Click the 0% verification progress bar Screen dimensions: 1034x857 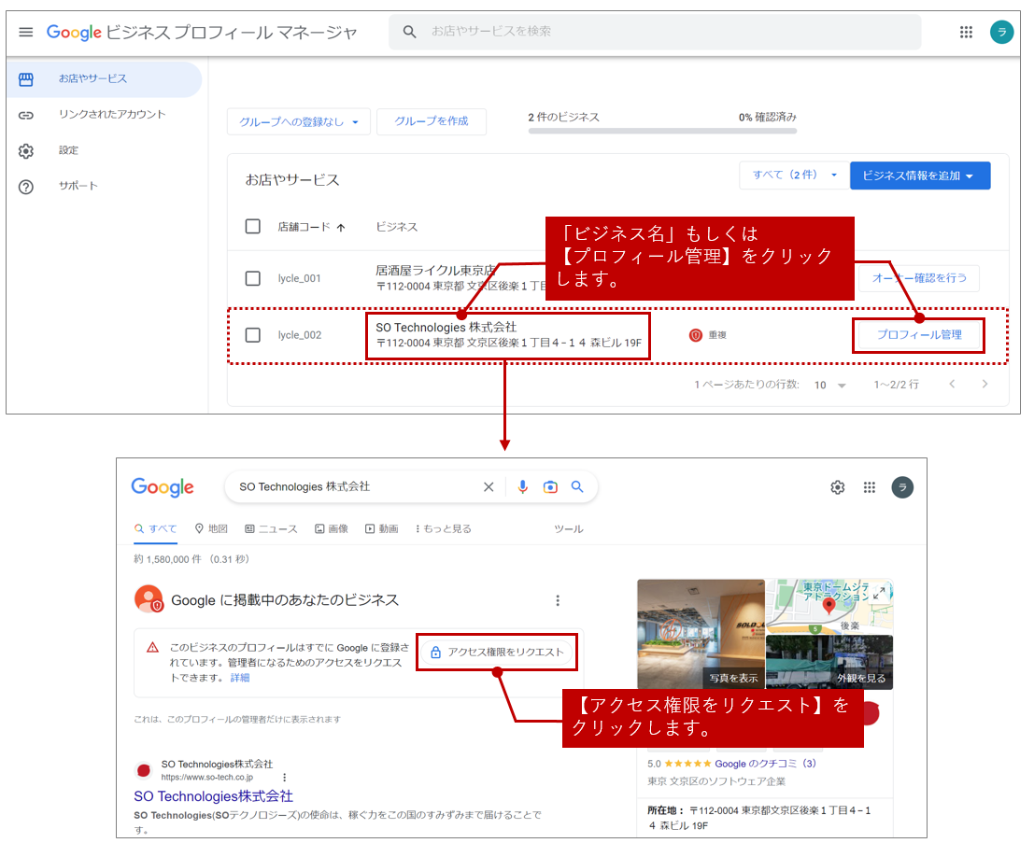coord(662,131)
